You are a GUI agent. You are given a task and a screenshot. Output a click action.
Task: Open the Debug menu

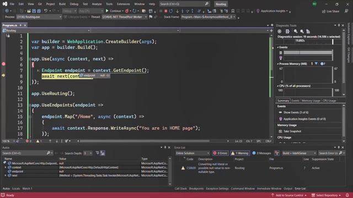(x=74, y=4)
